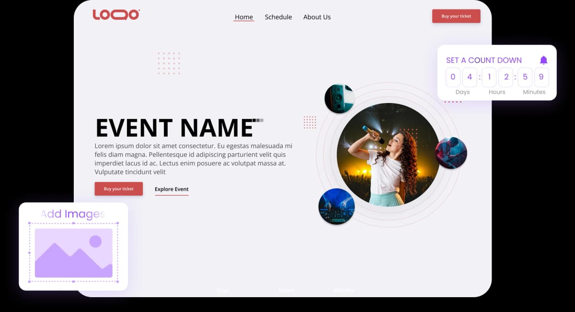Click the Days digit box showing 4
This screenshot has height=312, width=575.
pyautogui.click(x=470, y=77)
